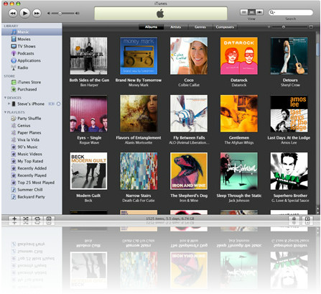Viewport: 321px width, 294px height.
Task: Open 90's Music smart playlist icon
Action: tap(14, 147)
